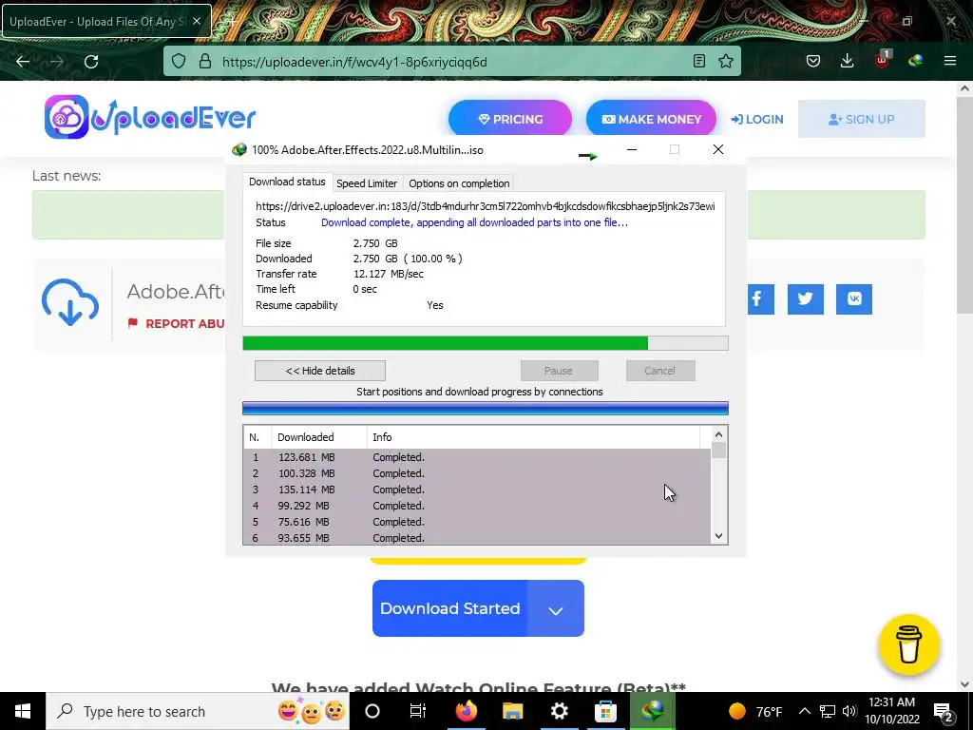Click the UploadEver logo

(150, 117)
